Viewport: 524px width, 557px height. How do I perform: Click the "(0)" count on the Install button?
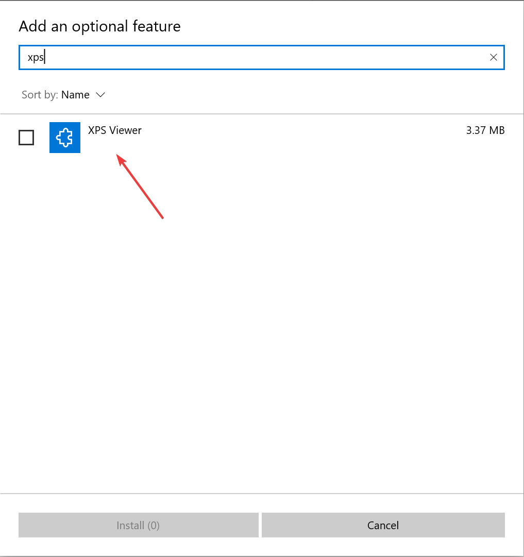pos(154,526)
